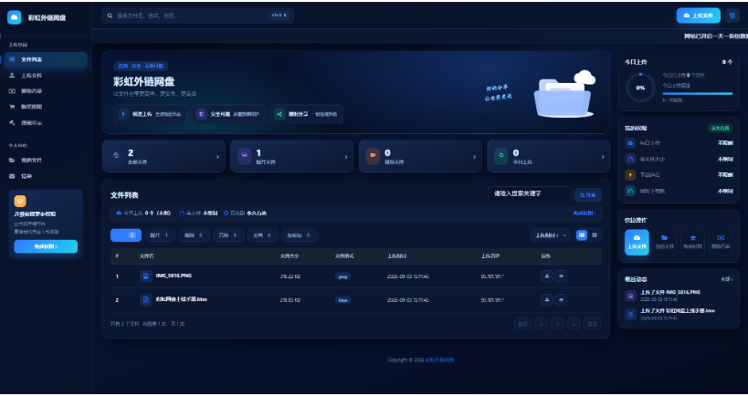Open the sidebar item with the envelope icon
The image size is (748, 396).
[x=46, y=176]
